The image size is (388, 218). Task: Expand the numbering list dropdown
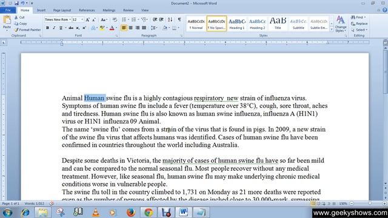coord(138,19)
